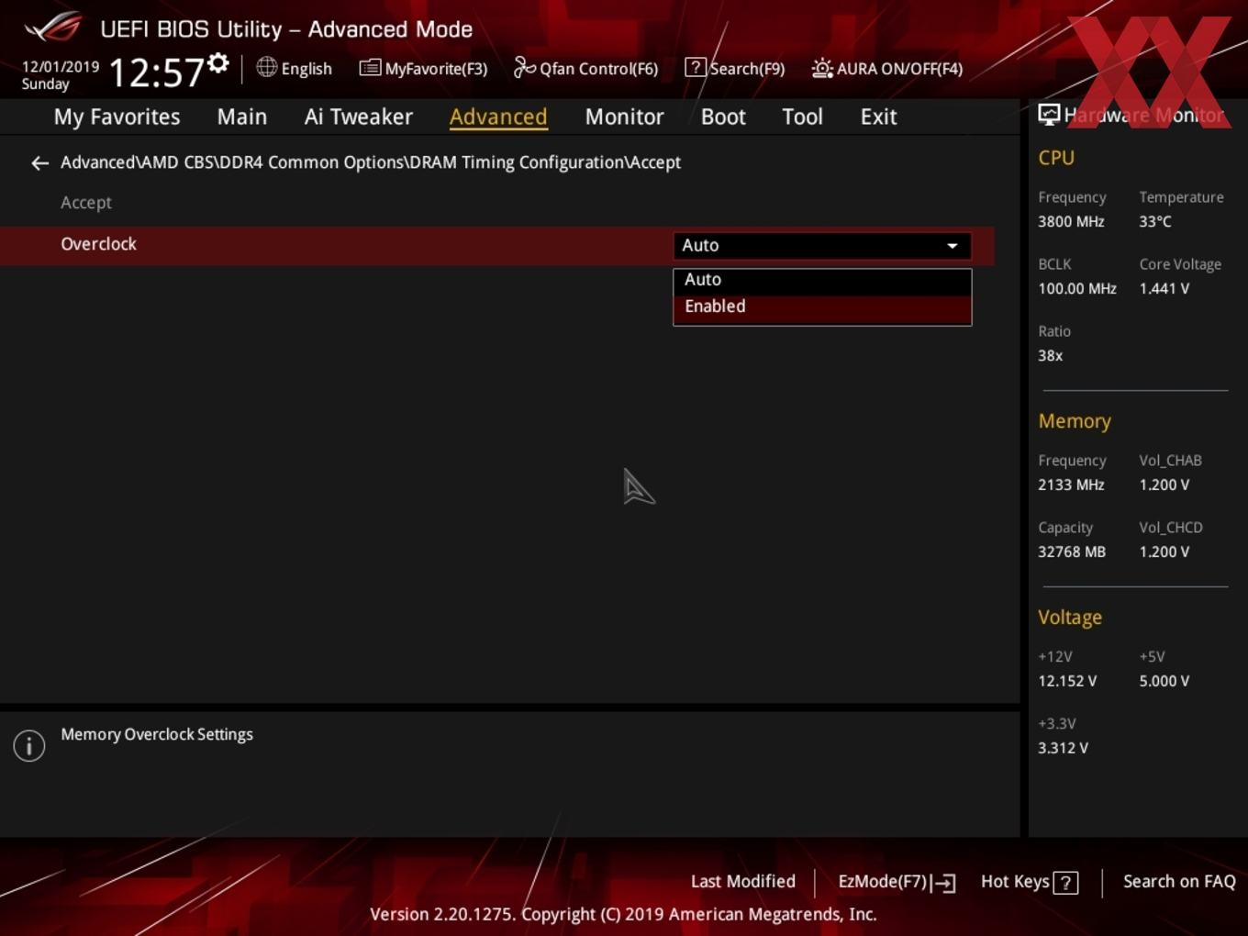The width and height of the screenshot is (1248, 936).
Task: Click the info icon by help text
Action: 29,745
